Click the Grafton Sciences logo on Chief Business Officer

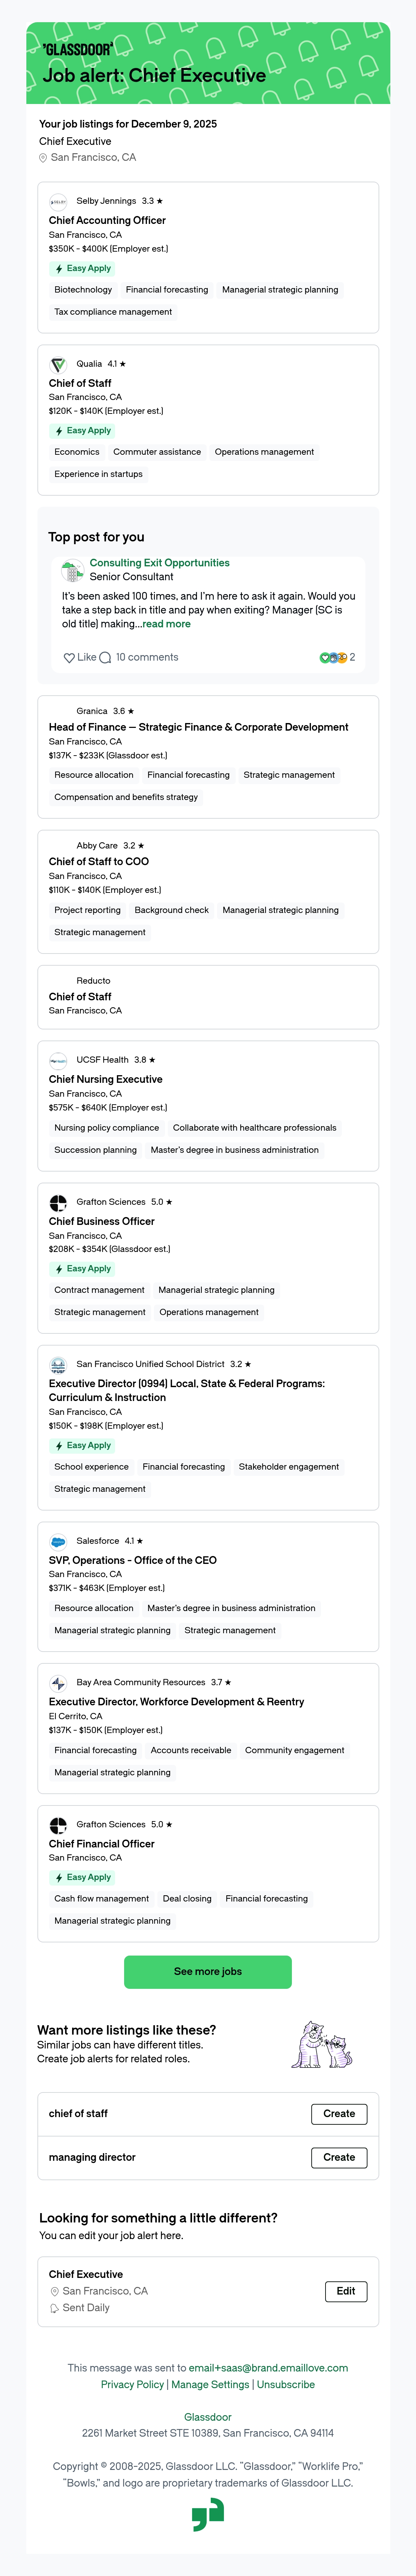pyautogui.click(x=58, y=1203)
